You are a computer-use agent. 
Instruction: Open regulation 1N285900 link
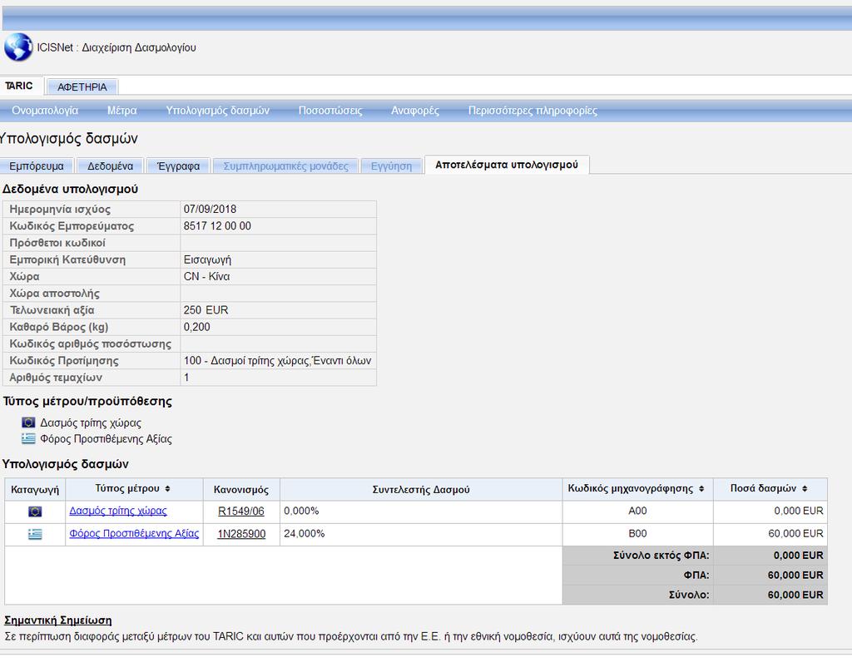pos(241,534)
